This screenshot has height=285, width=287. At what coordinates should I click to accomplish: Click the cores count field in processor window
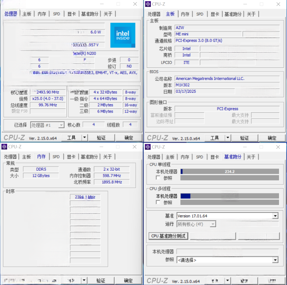[94, 125]
